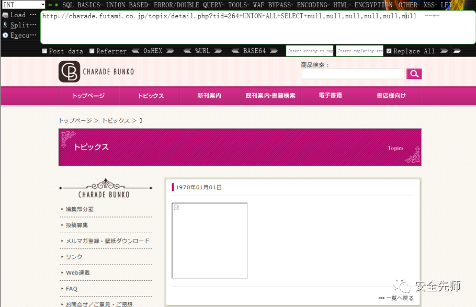Viewport: 476px width, 307px height.
Task: Go to 既刊案内・書籍検索 nav tab
Action: [270, 96]
